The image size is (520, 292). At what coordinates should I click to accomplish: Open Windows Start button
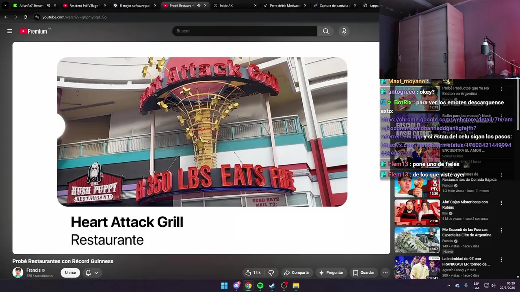coord(224,286)
